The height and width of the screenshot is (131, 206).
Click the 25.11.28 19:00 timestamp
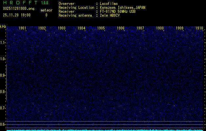(x=16, y=15)
